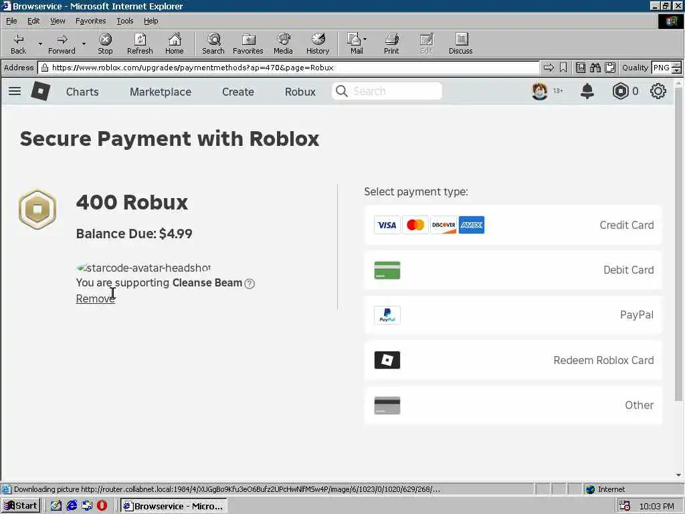This screenshot has height=514, width=685.
Task: Select Redeem Roblox Card option
Action: [x=513, y=360]
